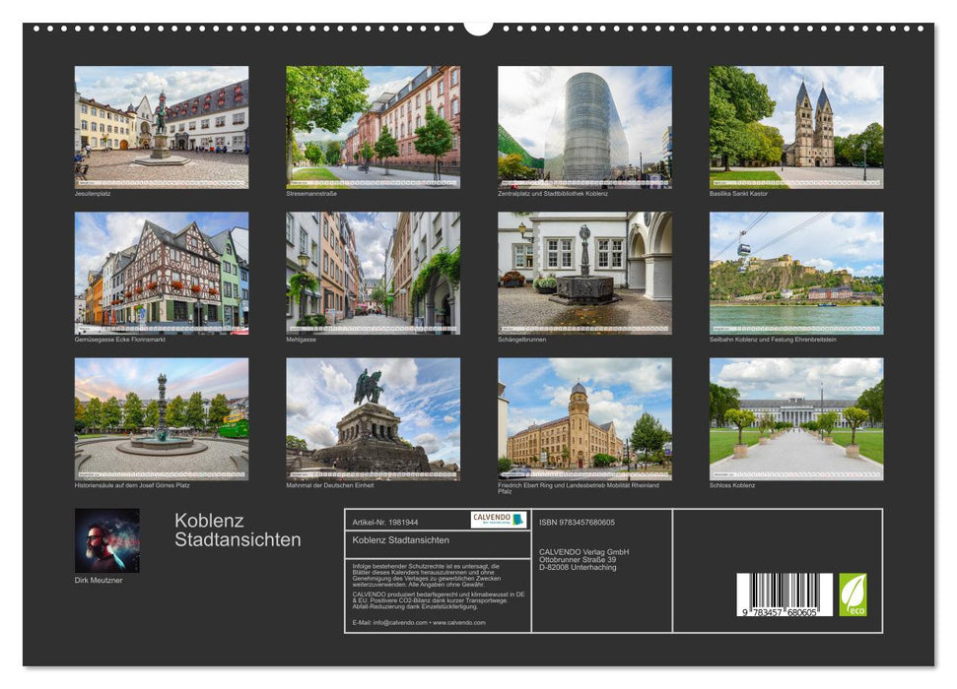Viewport: 957px width, 689px height.
Task: Open the Jesuitenplatz photo
Action: point(162,127)
